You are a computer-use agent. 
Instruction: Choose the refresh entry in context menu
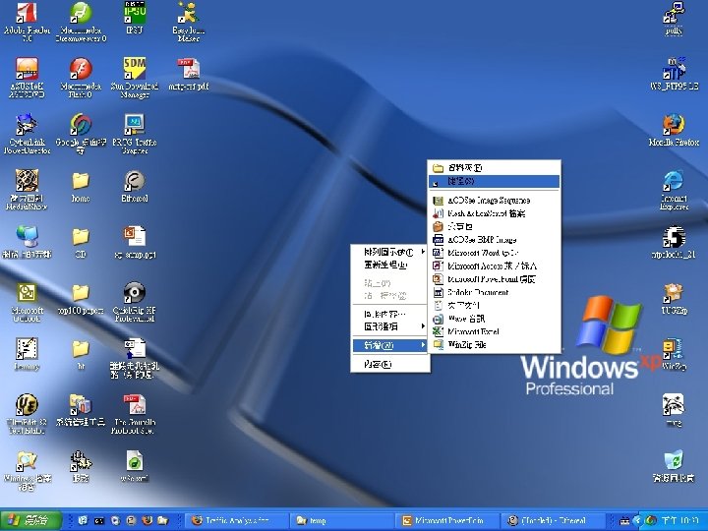(390, 265)
